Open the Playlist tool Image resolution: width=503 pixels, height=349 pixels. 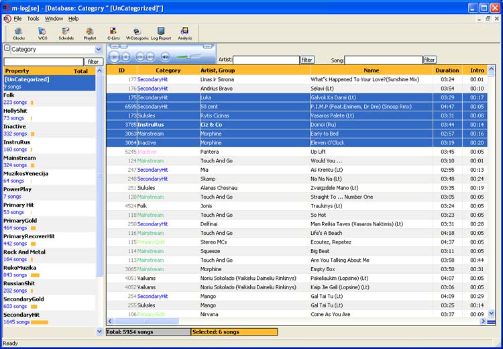(x=90, y=34)
